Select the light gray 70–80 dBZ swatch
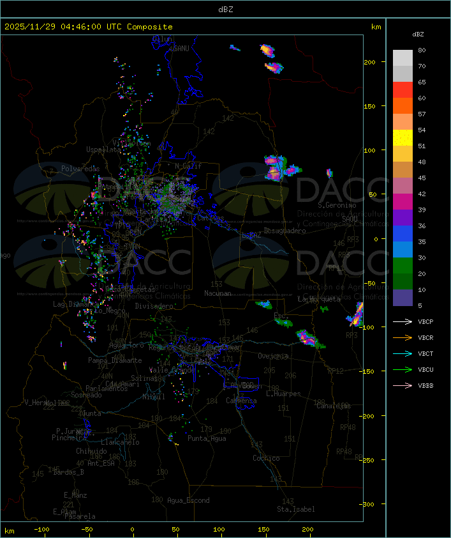The width and height of the screenshot is (451, 538). point(403,58)
